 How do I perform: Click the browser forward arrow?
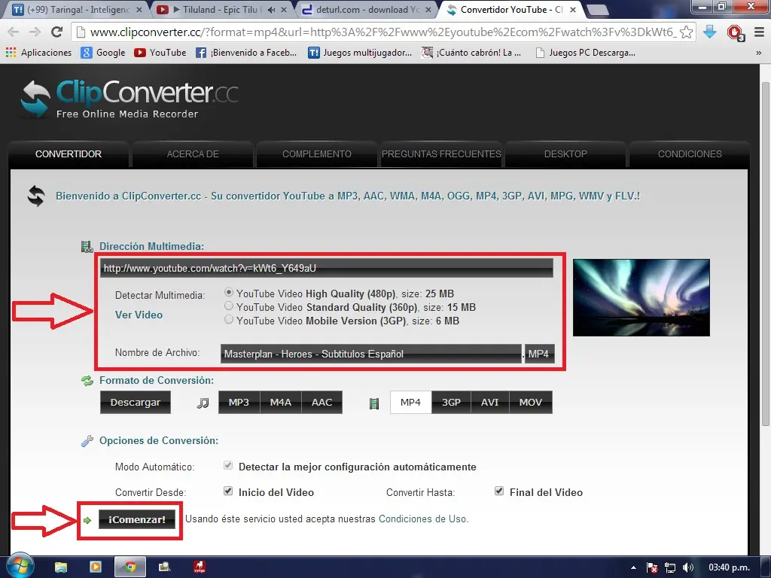point(35,32)
